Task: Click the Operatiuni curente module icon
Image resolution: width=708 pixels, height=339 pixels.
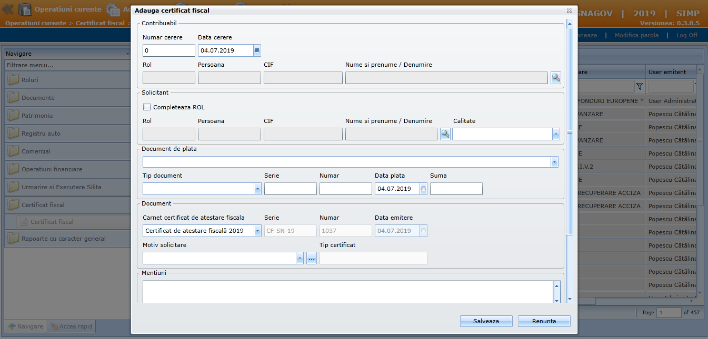Action: click(x=25, y=9)
